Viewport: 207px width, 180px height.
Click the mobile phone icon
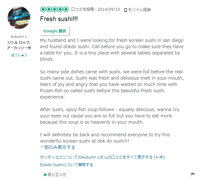point(125,10)
